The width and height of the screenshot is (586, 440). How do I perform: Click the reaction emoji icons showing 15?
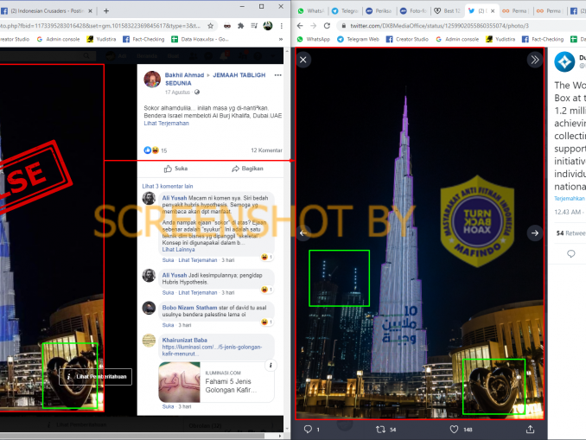151,150
